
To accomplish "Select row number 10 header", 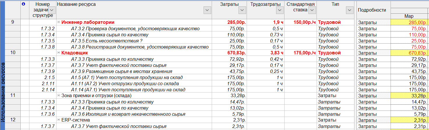I will coord(13,53).
